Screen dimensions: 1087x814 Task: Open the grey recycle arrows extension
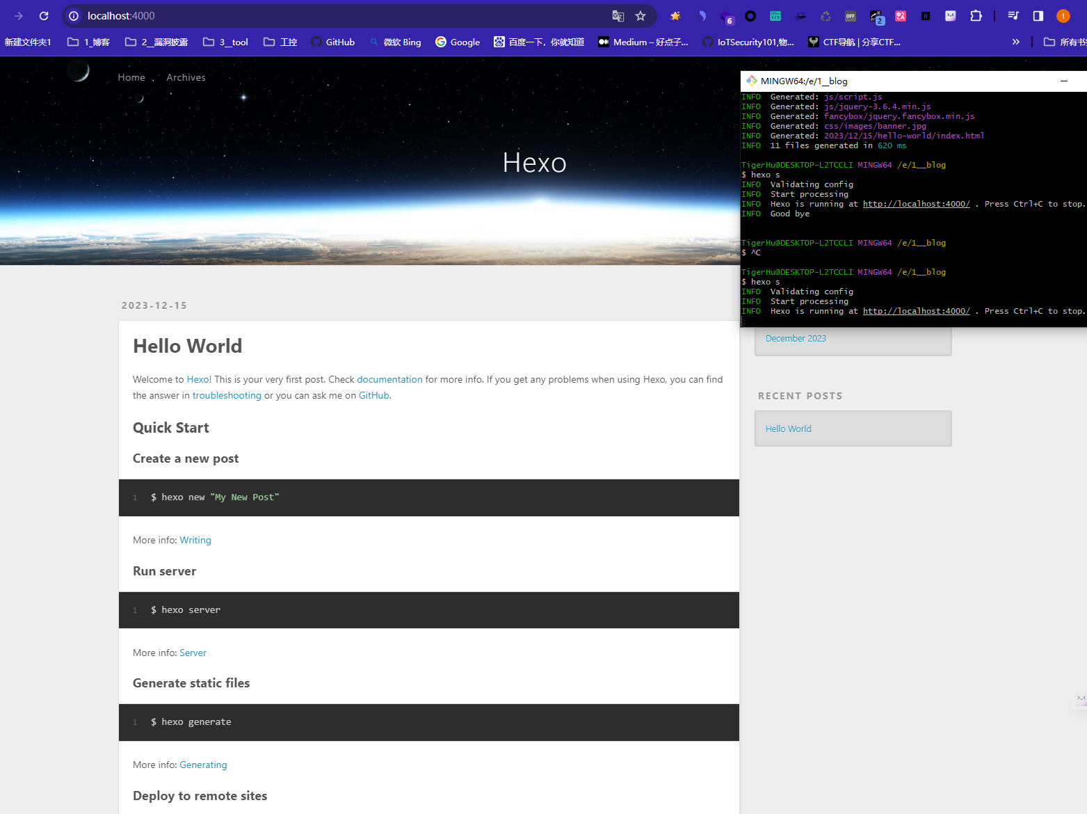(826, 16)
